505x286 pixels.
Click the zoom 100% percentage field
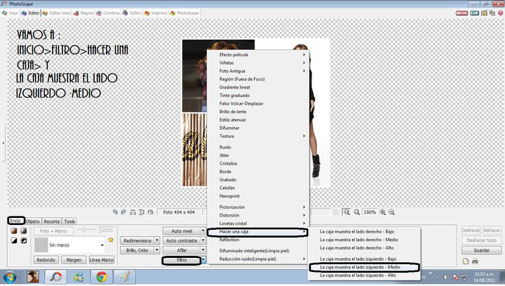pyautogui.click(x=370, y=212)
